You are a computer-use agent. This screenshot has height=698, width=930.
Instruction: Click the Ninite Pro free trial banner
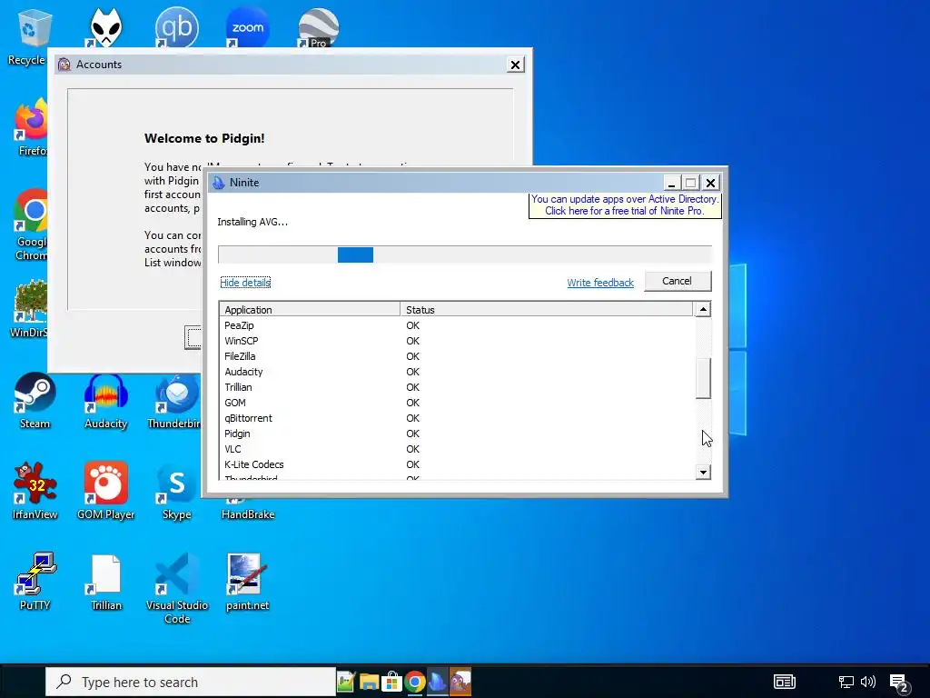coord(625,205)
